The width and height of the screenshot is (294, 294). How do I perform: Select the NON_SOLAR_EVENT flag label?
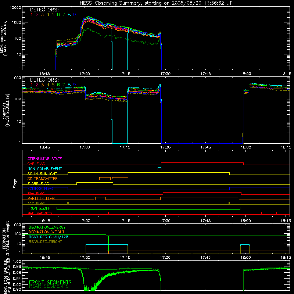point(44,169)
